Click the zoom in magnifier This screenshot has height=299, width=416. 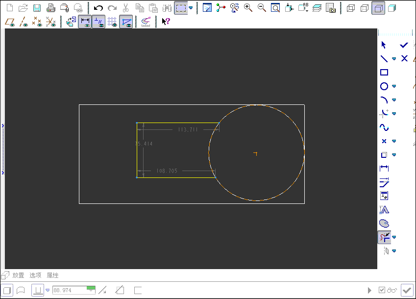point(248,8)
